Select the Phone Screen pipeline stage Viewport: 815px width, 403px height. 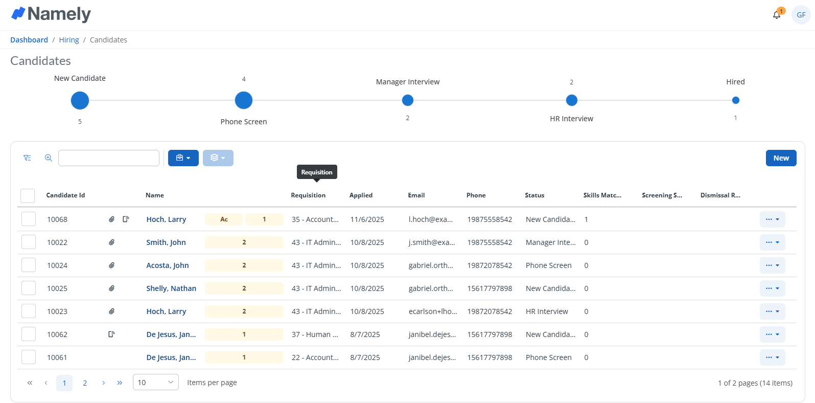coord(244,100)
